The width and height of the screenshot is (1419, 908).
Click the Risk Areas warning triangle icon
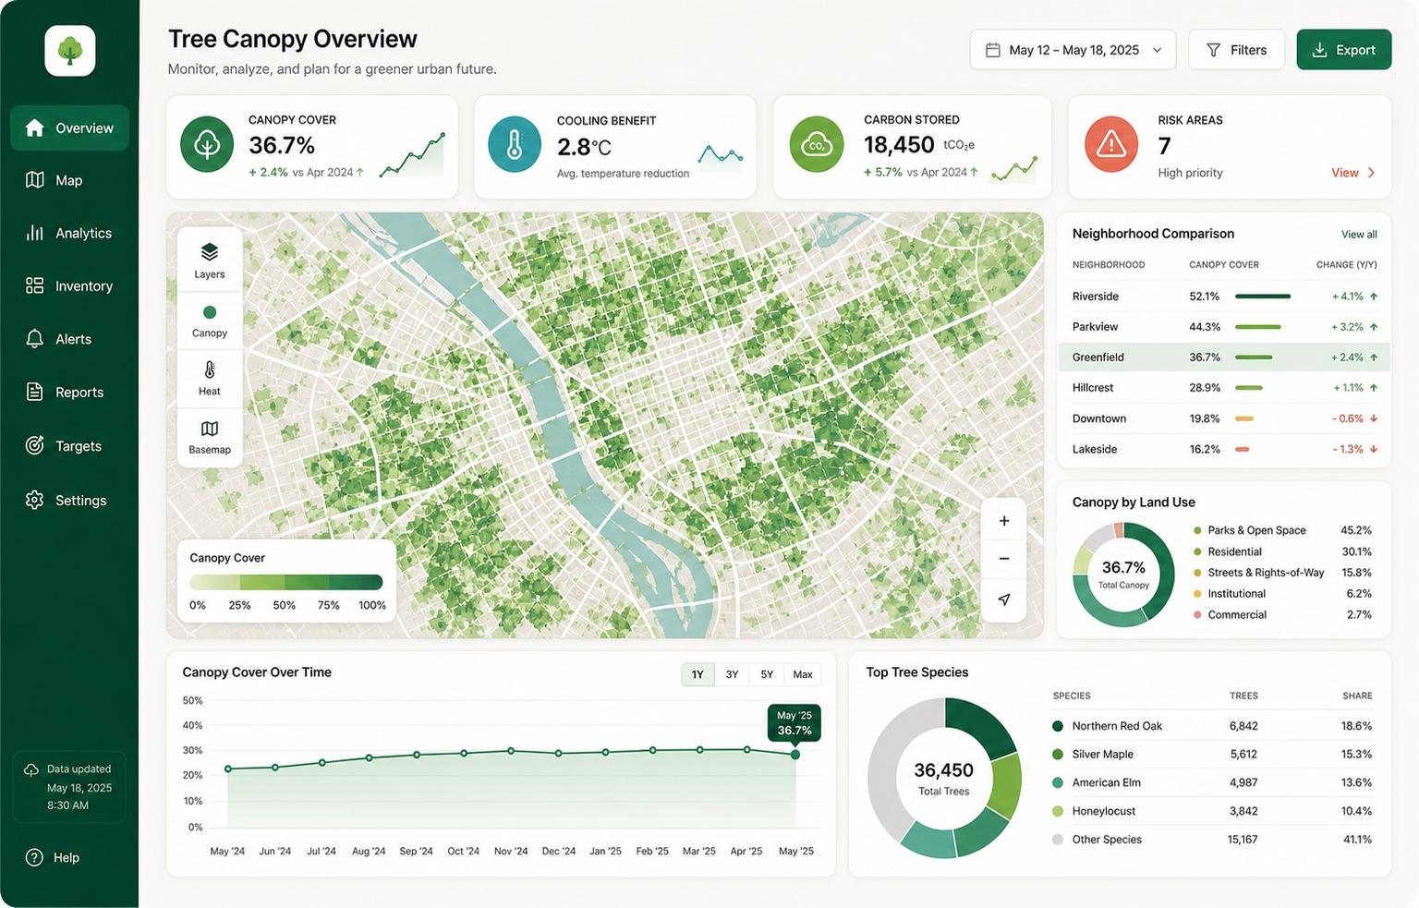[x=1111, y=144]
